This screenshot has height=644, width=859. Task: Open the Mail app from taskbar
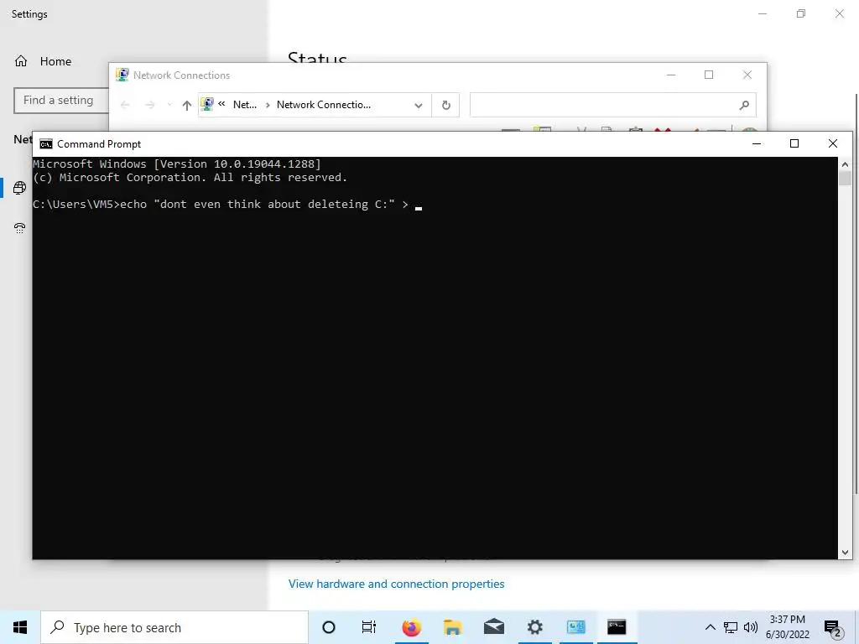(x=493, y=627)
